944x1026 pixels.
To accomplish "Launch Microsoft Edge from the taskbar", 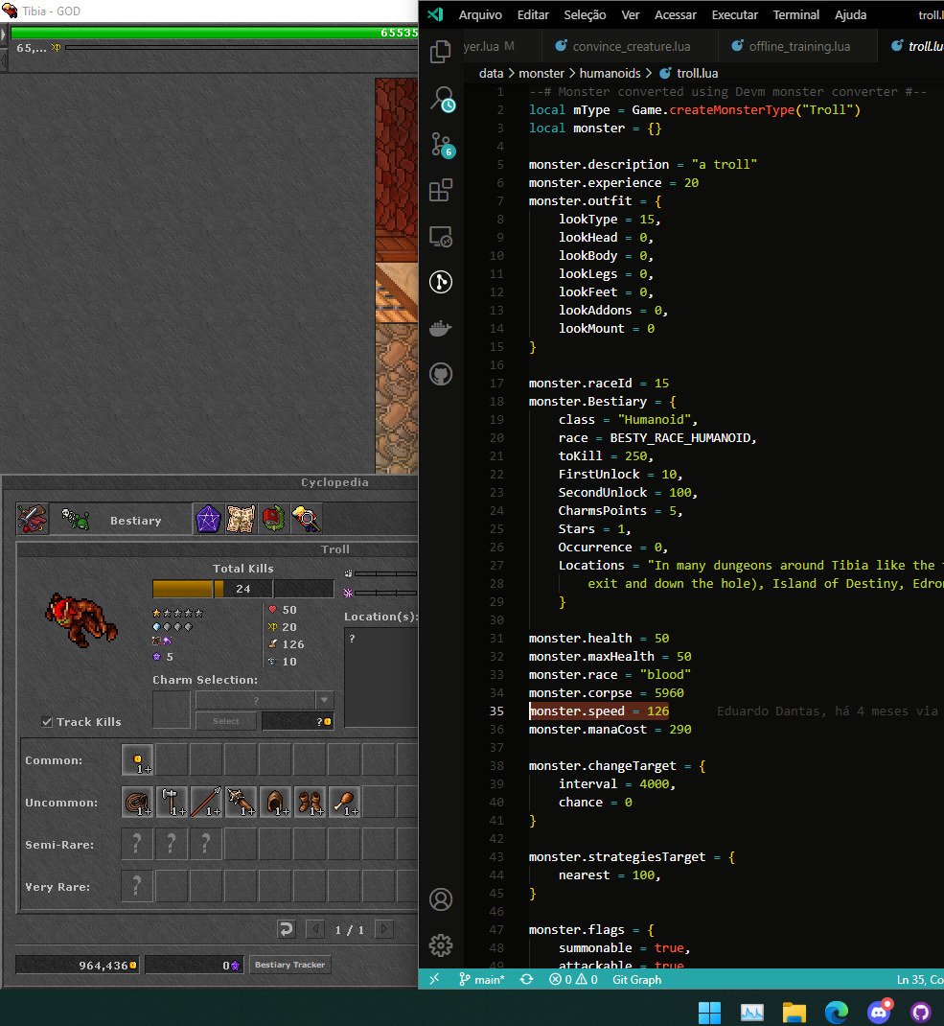I will pos(836,1012).
